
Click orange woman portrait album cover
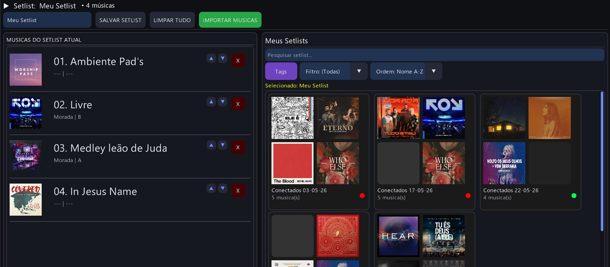pyautogui.click(x=550, y=118)
